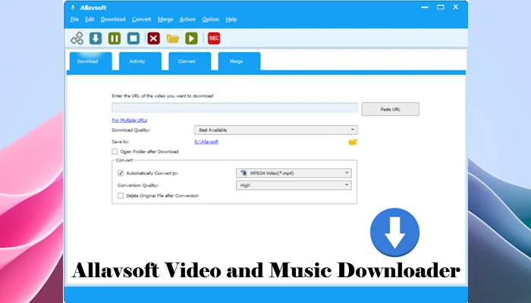Image resolution: width=531 pixels, height=303 pixels.
Task: Enable Open Folder after Download checkbox
Action: point(115,151)
